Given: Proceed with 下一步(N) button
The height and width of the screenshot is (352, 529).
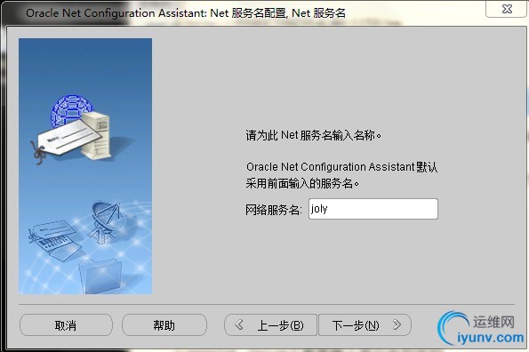Looking at the screenshot, I should click(x=365, y=325).
